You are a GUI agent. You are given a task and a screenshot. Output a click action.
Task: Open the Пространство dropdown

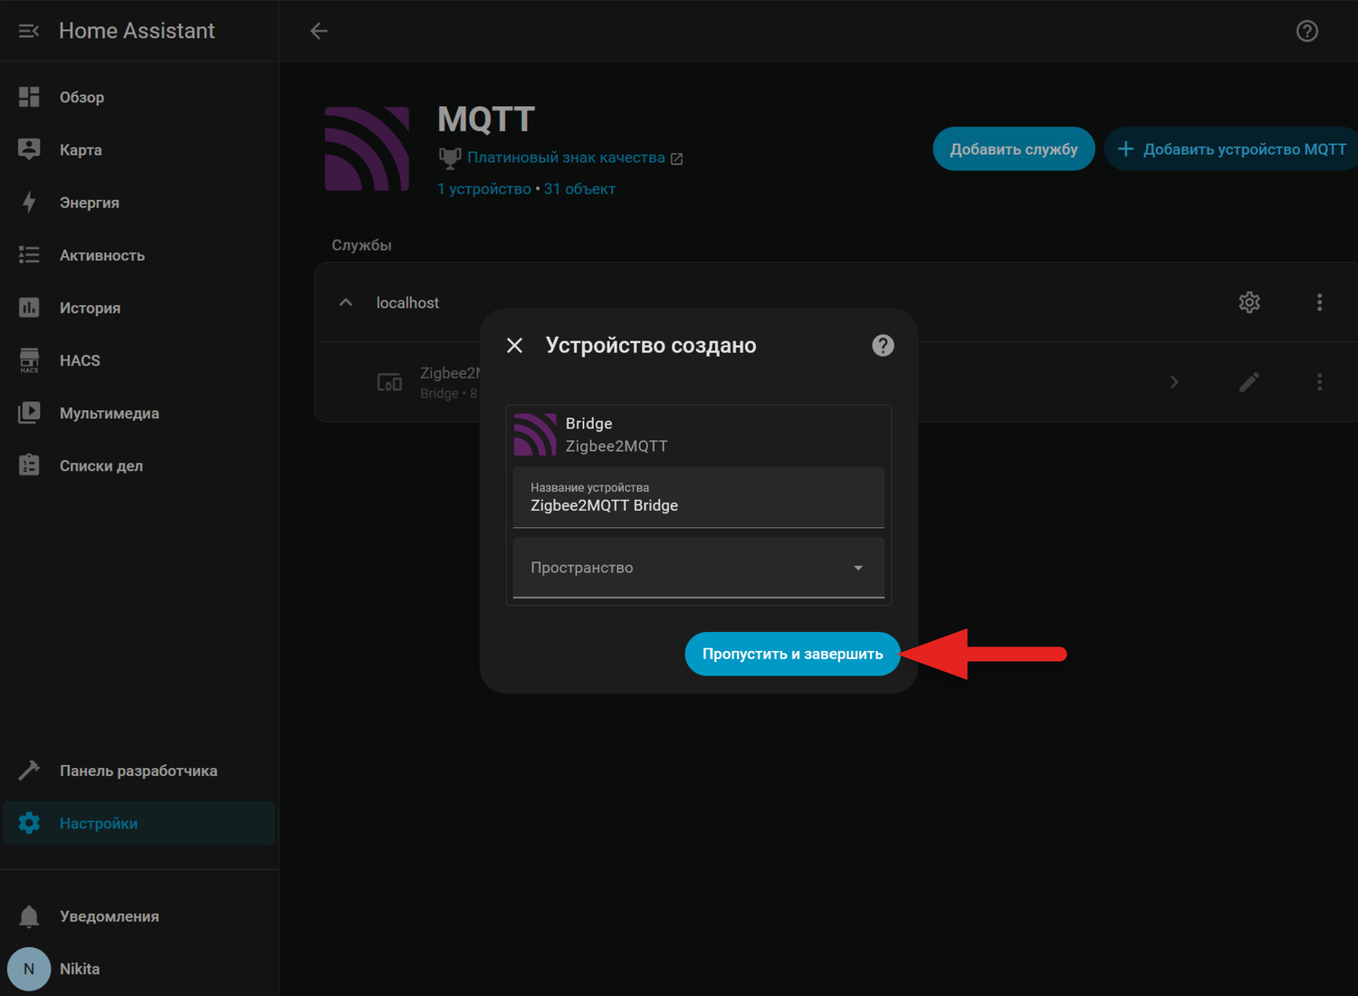pyautogui.click(x=699, y=568)
